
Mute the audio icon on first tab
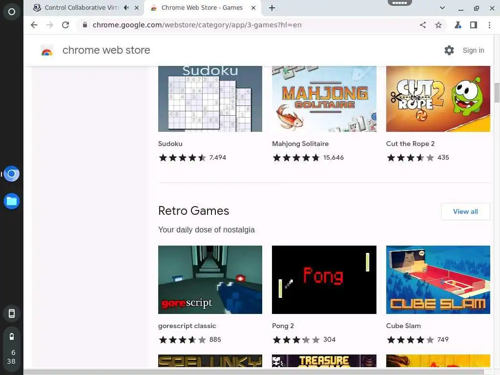tap(126, 8)
